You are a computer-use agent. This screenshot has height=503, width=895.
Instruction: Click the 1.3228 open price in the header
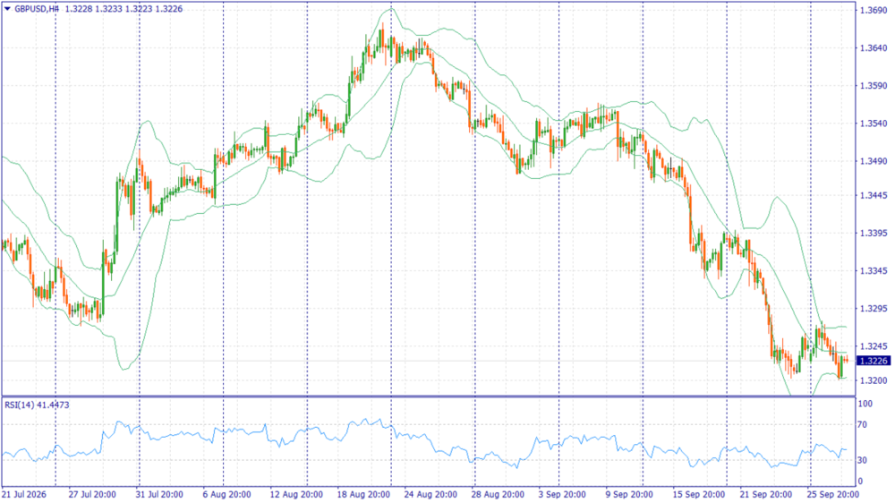click(x=76, y=9)
